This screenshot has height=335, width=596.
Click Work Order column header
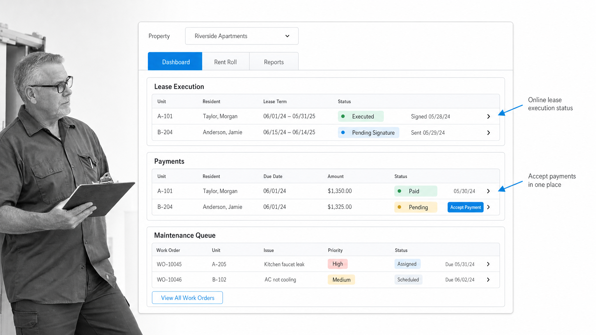[x=168, y=250]
